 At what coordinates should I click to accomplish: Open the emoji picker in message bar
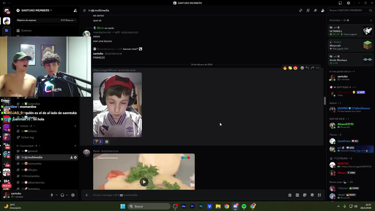coord(312,195)
